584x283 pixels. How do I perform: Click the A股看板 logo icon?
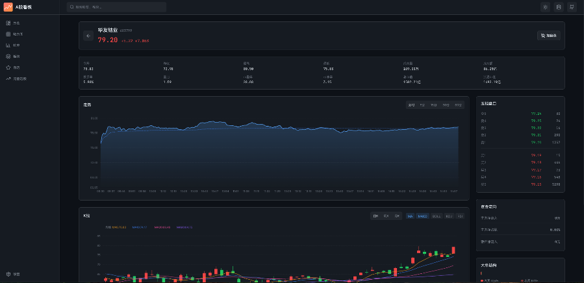click(x=8, y=7)
